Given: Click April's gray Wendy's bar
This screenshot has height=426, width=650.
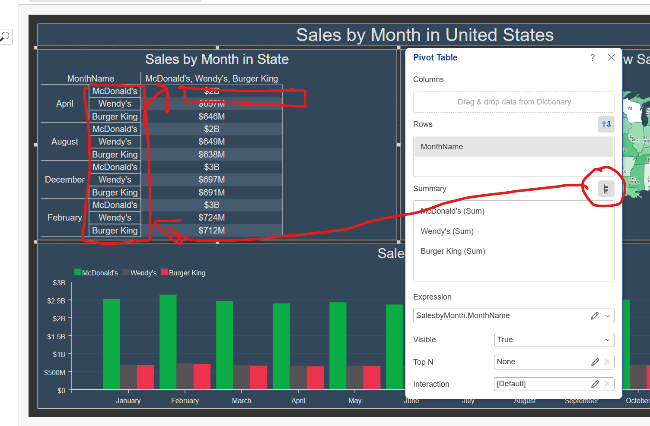Looking at the screenshot, I should (x=298, y=378).
